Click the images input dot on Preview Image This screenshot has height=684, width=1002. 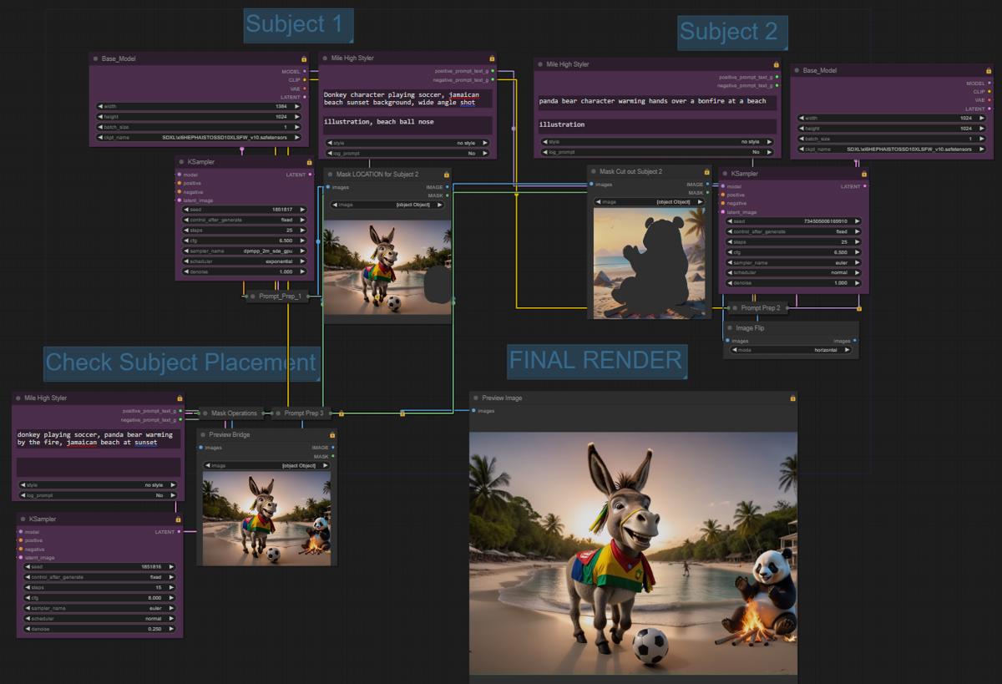473,411
